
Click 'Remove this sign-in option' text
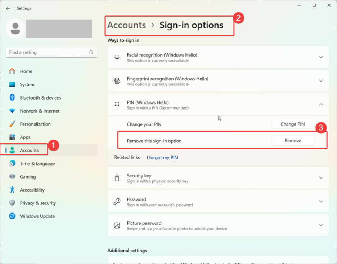[154, 141]
